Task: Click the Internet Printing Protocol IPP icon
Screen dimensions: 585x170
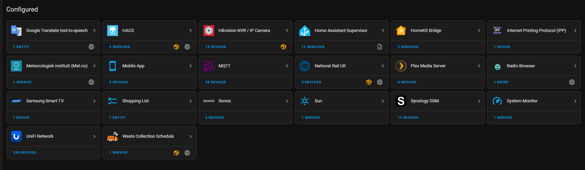Action: (497, 31)
